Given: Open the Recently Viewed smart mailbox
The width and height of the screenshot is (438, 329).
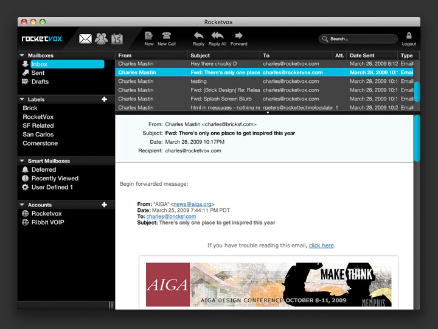Looking at the screenshot, I should [x=55, y=179].
